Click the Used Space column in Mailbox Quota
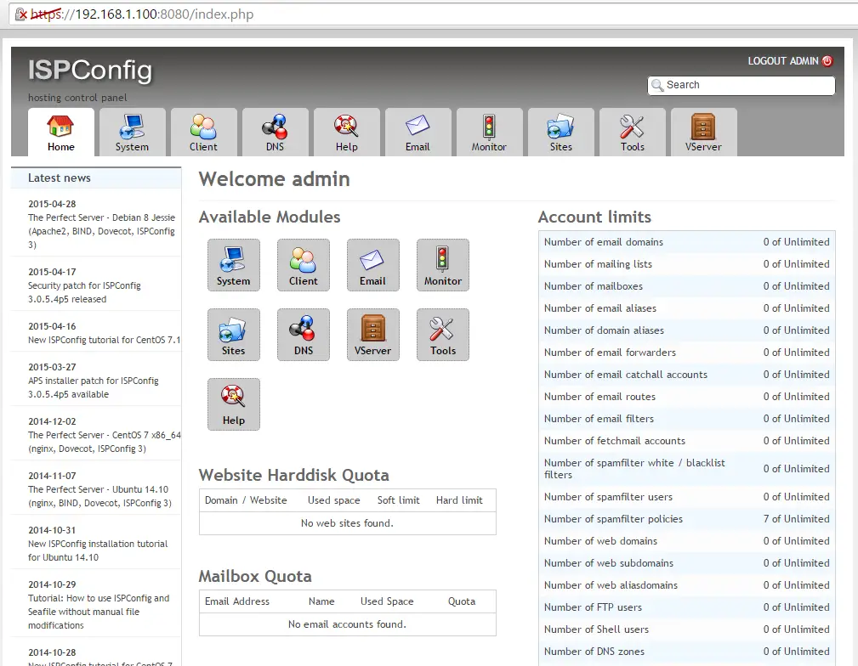Image resolution: width=858 pixels, height=666 pixels. (387, 601)
